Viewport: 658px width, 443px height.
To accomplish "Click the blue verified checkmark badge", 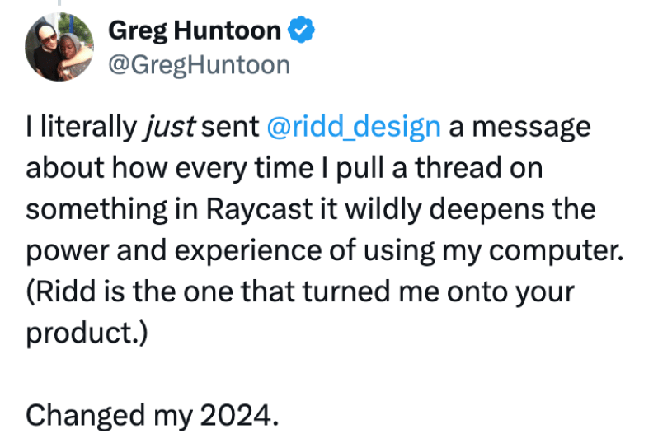I will (x=301, y=30).
